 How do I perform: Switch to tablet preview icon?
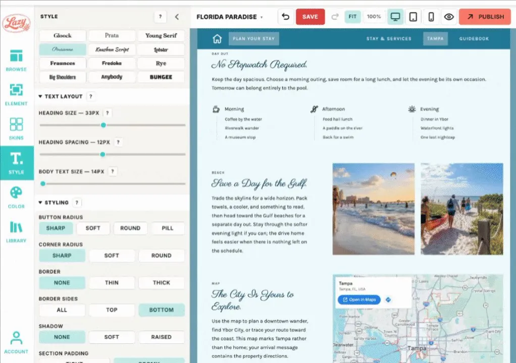pyautogui.click(x=414, y=17)
